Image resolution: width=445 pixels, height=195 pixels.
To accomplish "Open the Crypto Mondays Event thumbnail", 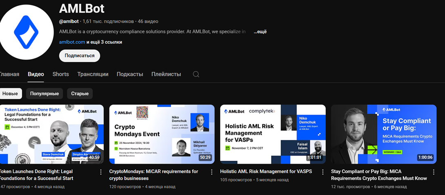I will coord(162,134).
